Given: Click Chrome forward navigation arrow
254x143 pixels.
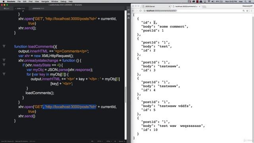Looking at the screenshot, I should (x=137, y=11).
